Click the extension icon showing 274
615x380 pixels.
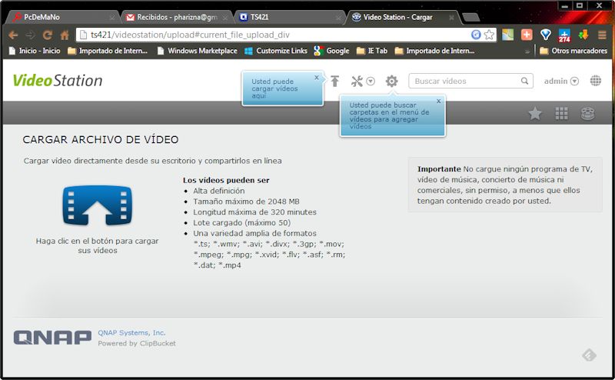(564, 35)
